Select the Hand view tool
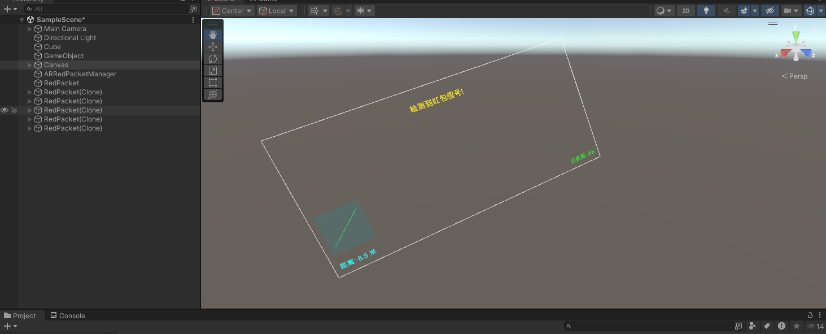Image resolution: width=826 pixels, height=334 pixels. 213,35
